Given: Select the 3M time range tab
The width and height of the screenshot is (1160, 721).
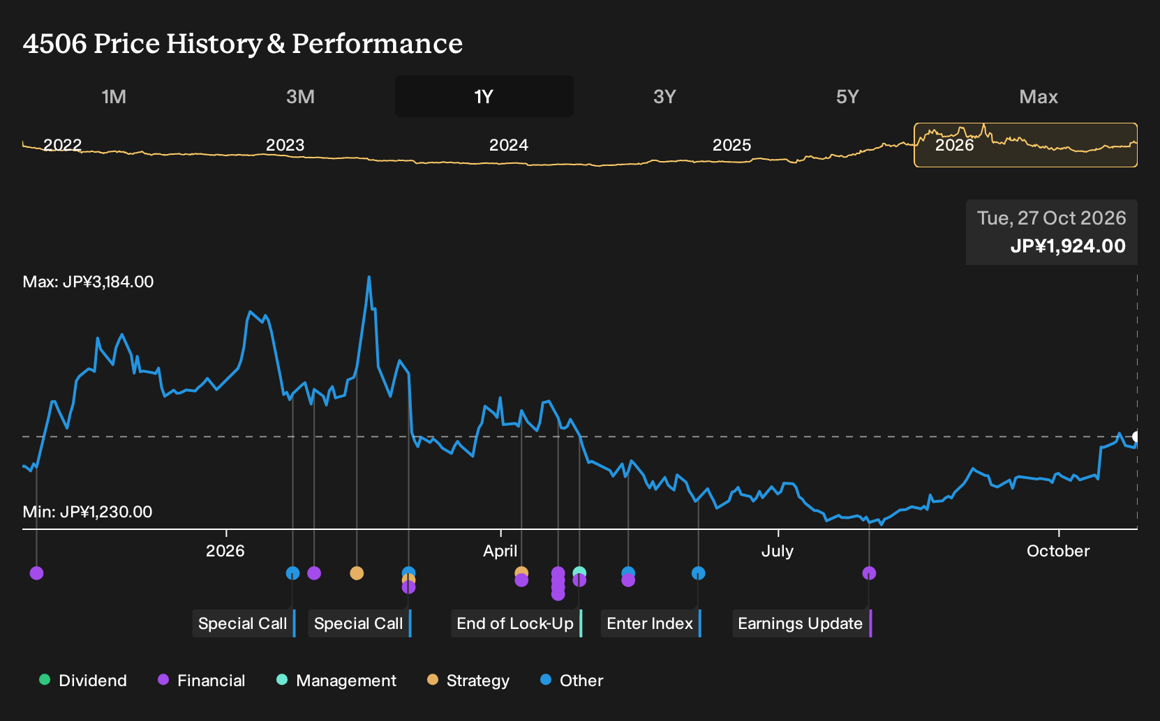Looking at the screenshot, I should click(300, 96).
